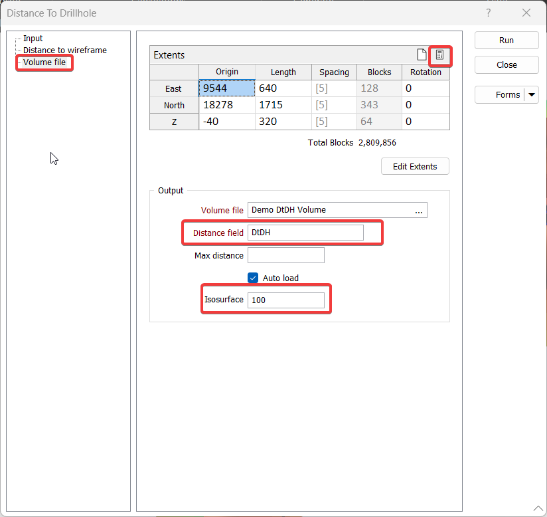Open Distance to wireframe page
Image resolution: width=547 pixels, height=517 pixels.
click(x=64, y=50)
